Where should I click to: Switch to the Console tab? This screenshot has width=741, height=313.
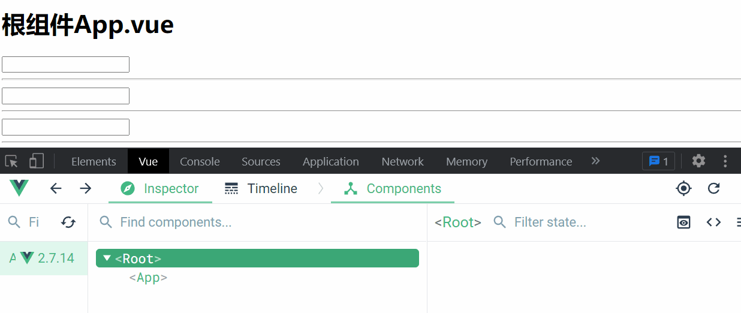[200, 161]
